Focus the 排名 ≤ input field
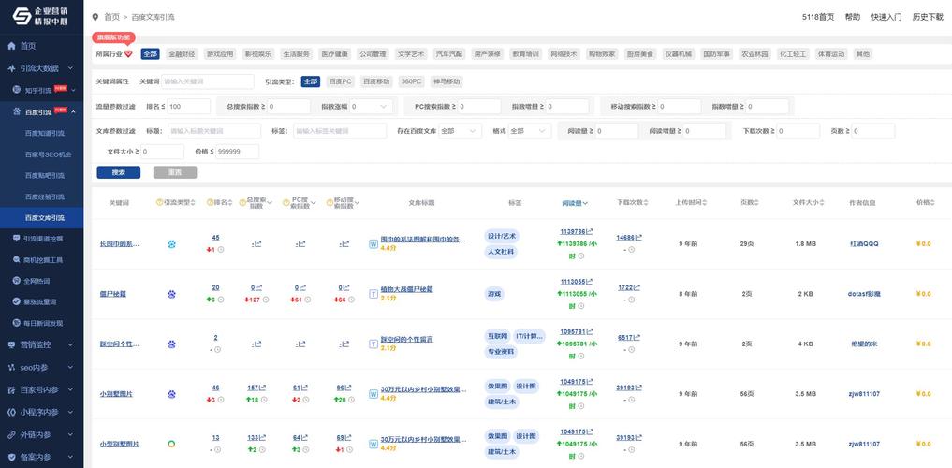 189,107
